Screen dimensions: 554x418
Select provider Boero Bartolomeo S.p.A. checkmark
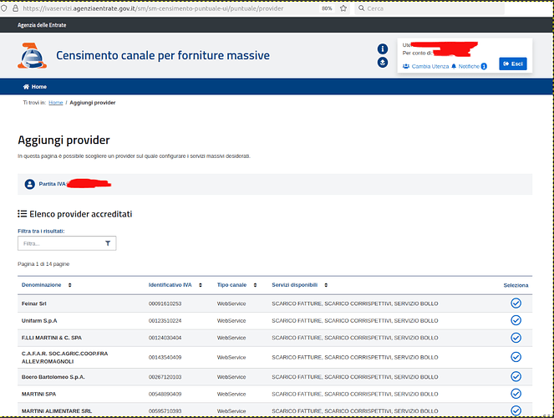coord(516,377)
